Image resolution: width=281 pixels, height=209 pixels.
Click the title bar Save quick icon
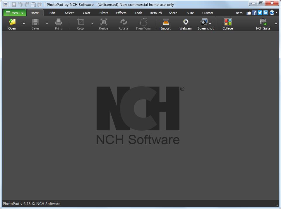tap(14, 4)
